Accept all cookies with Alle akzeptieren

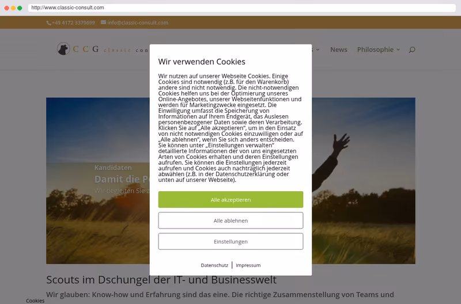(x=231, y=200)
